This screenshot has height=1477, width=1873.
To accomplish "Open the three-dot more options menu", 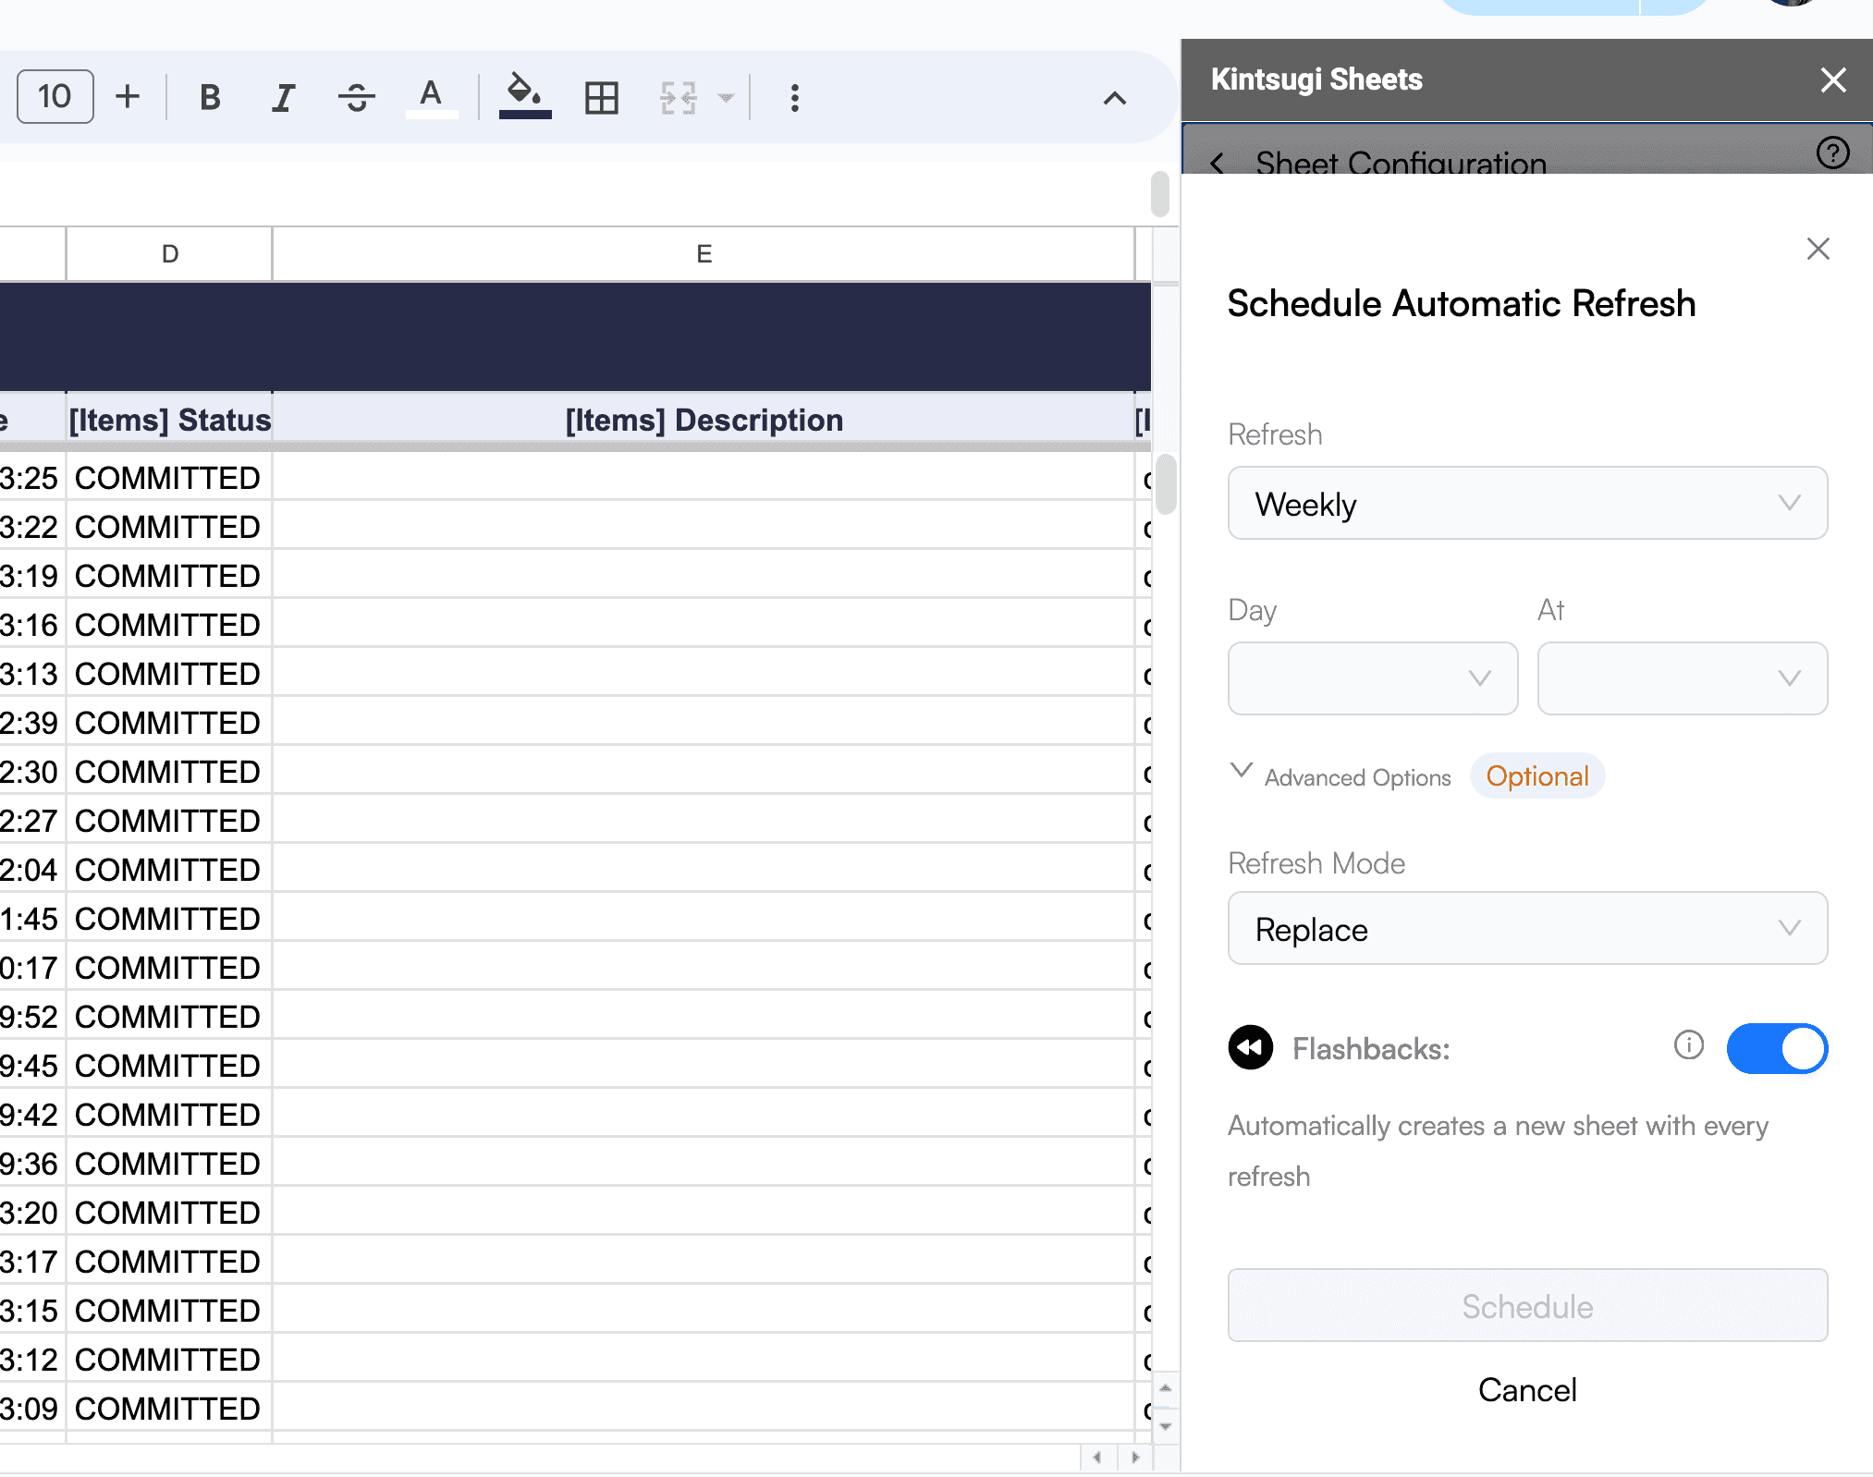I will pos(794,97).
